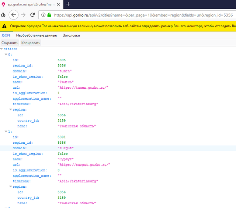This screenshot has width=236, height=208.
Task: Select is_agglomeration value 1
Action: [x=59, y=93]
